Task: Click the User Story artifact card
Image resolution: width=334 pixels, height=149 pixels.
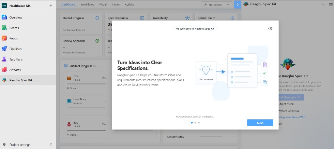Action: click(x=86, y=105)
